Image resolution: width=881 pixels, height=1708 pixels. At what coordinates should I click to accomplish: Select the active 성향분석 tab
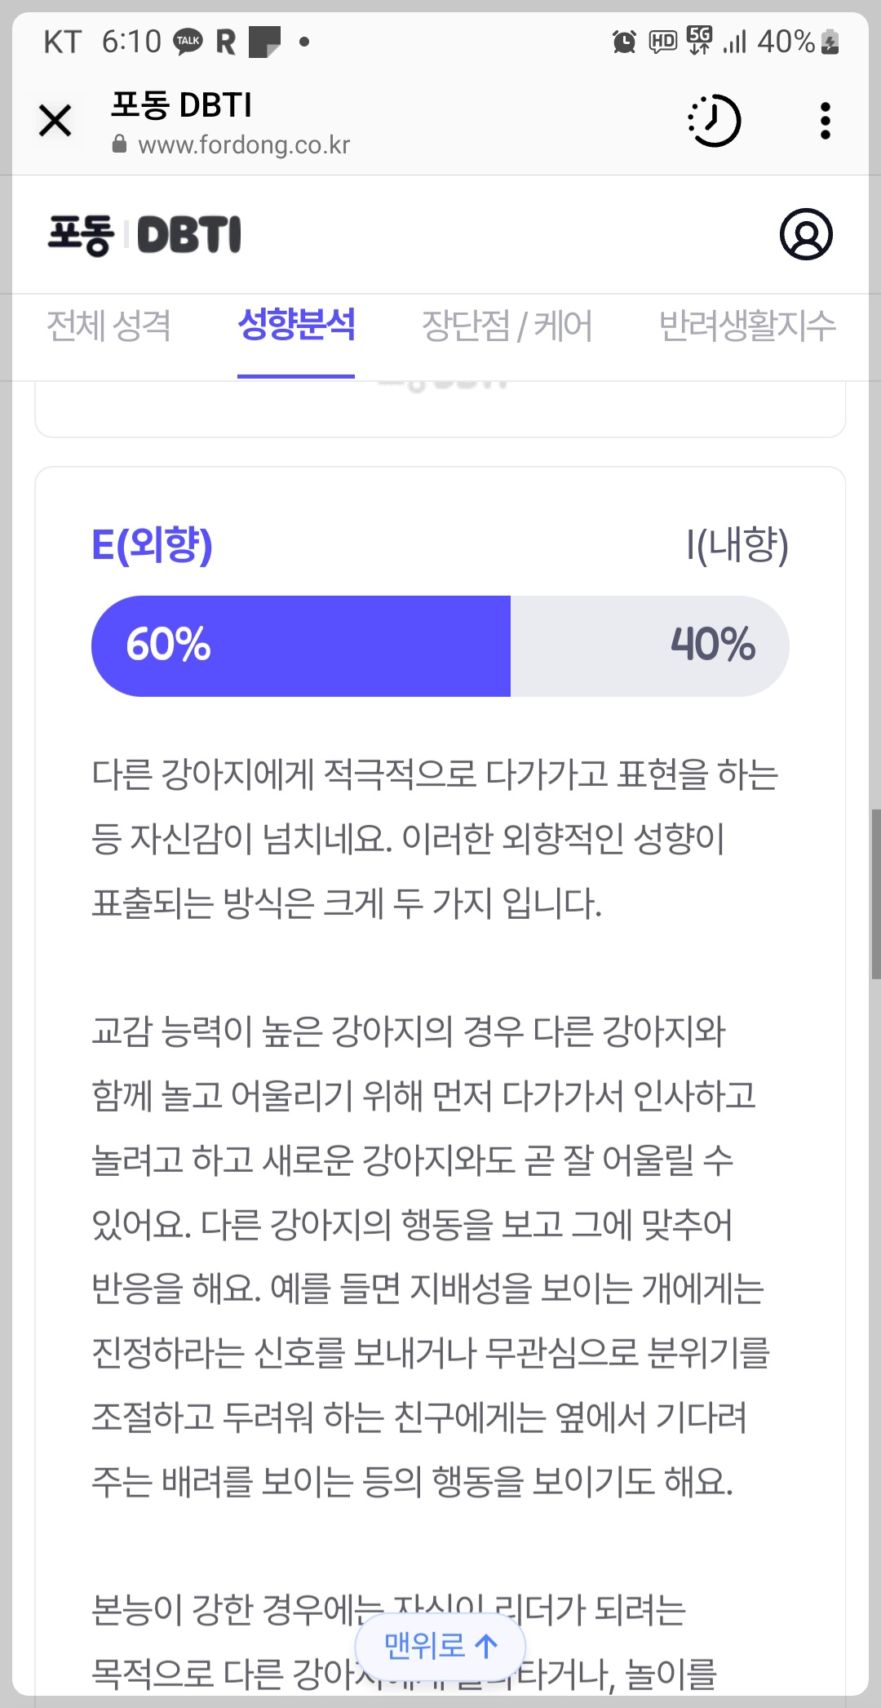tap(297, 326)
